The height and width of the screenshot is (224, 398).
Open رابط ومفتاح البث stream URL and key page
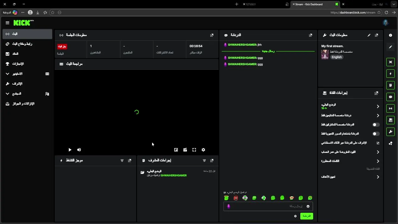(x=27, y=44)
